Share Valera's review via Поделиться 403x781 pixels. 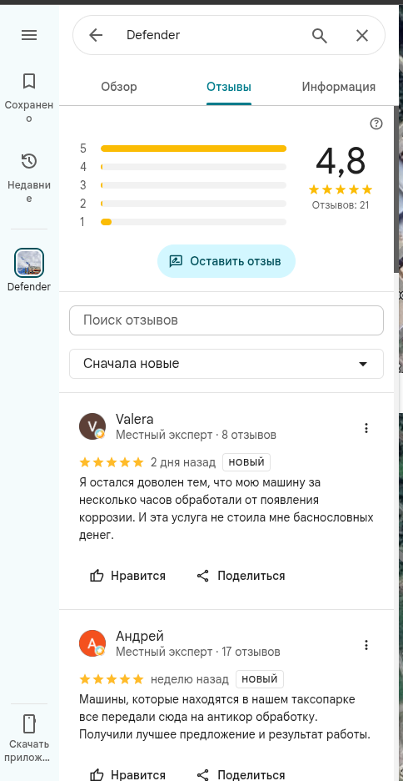[x=241, y=576]
